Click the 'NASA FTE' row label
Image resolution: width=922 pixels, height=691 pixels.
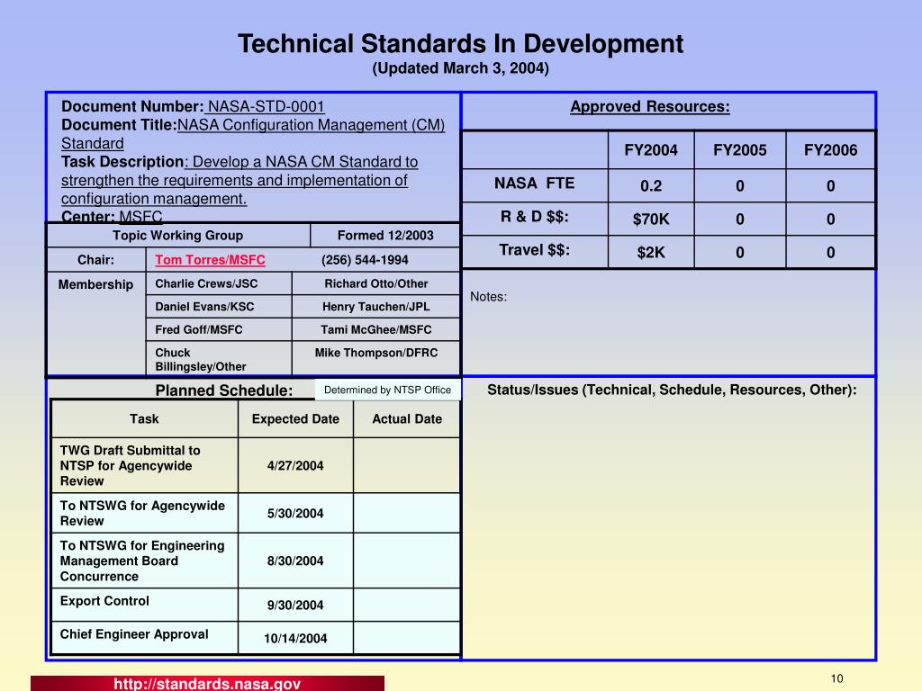[x=534, y=184]
